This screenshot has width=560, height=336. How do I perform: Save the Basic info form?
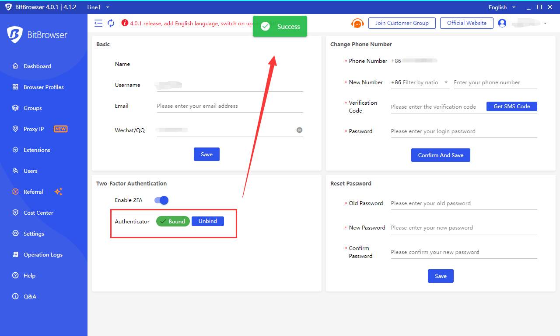point(206,154)
